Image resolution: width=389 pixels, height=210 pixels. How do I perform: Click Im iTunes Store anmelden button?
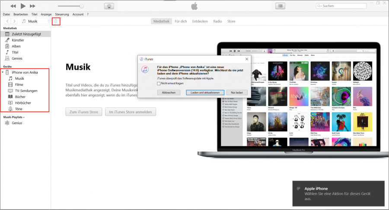click(x=131, y=112)
